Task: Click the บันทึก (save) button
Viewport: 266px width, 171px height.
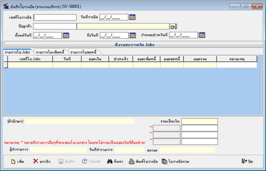Action: [66, 162]
